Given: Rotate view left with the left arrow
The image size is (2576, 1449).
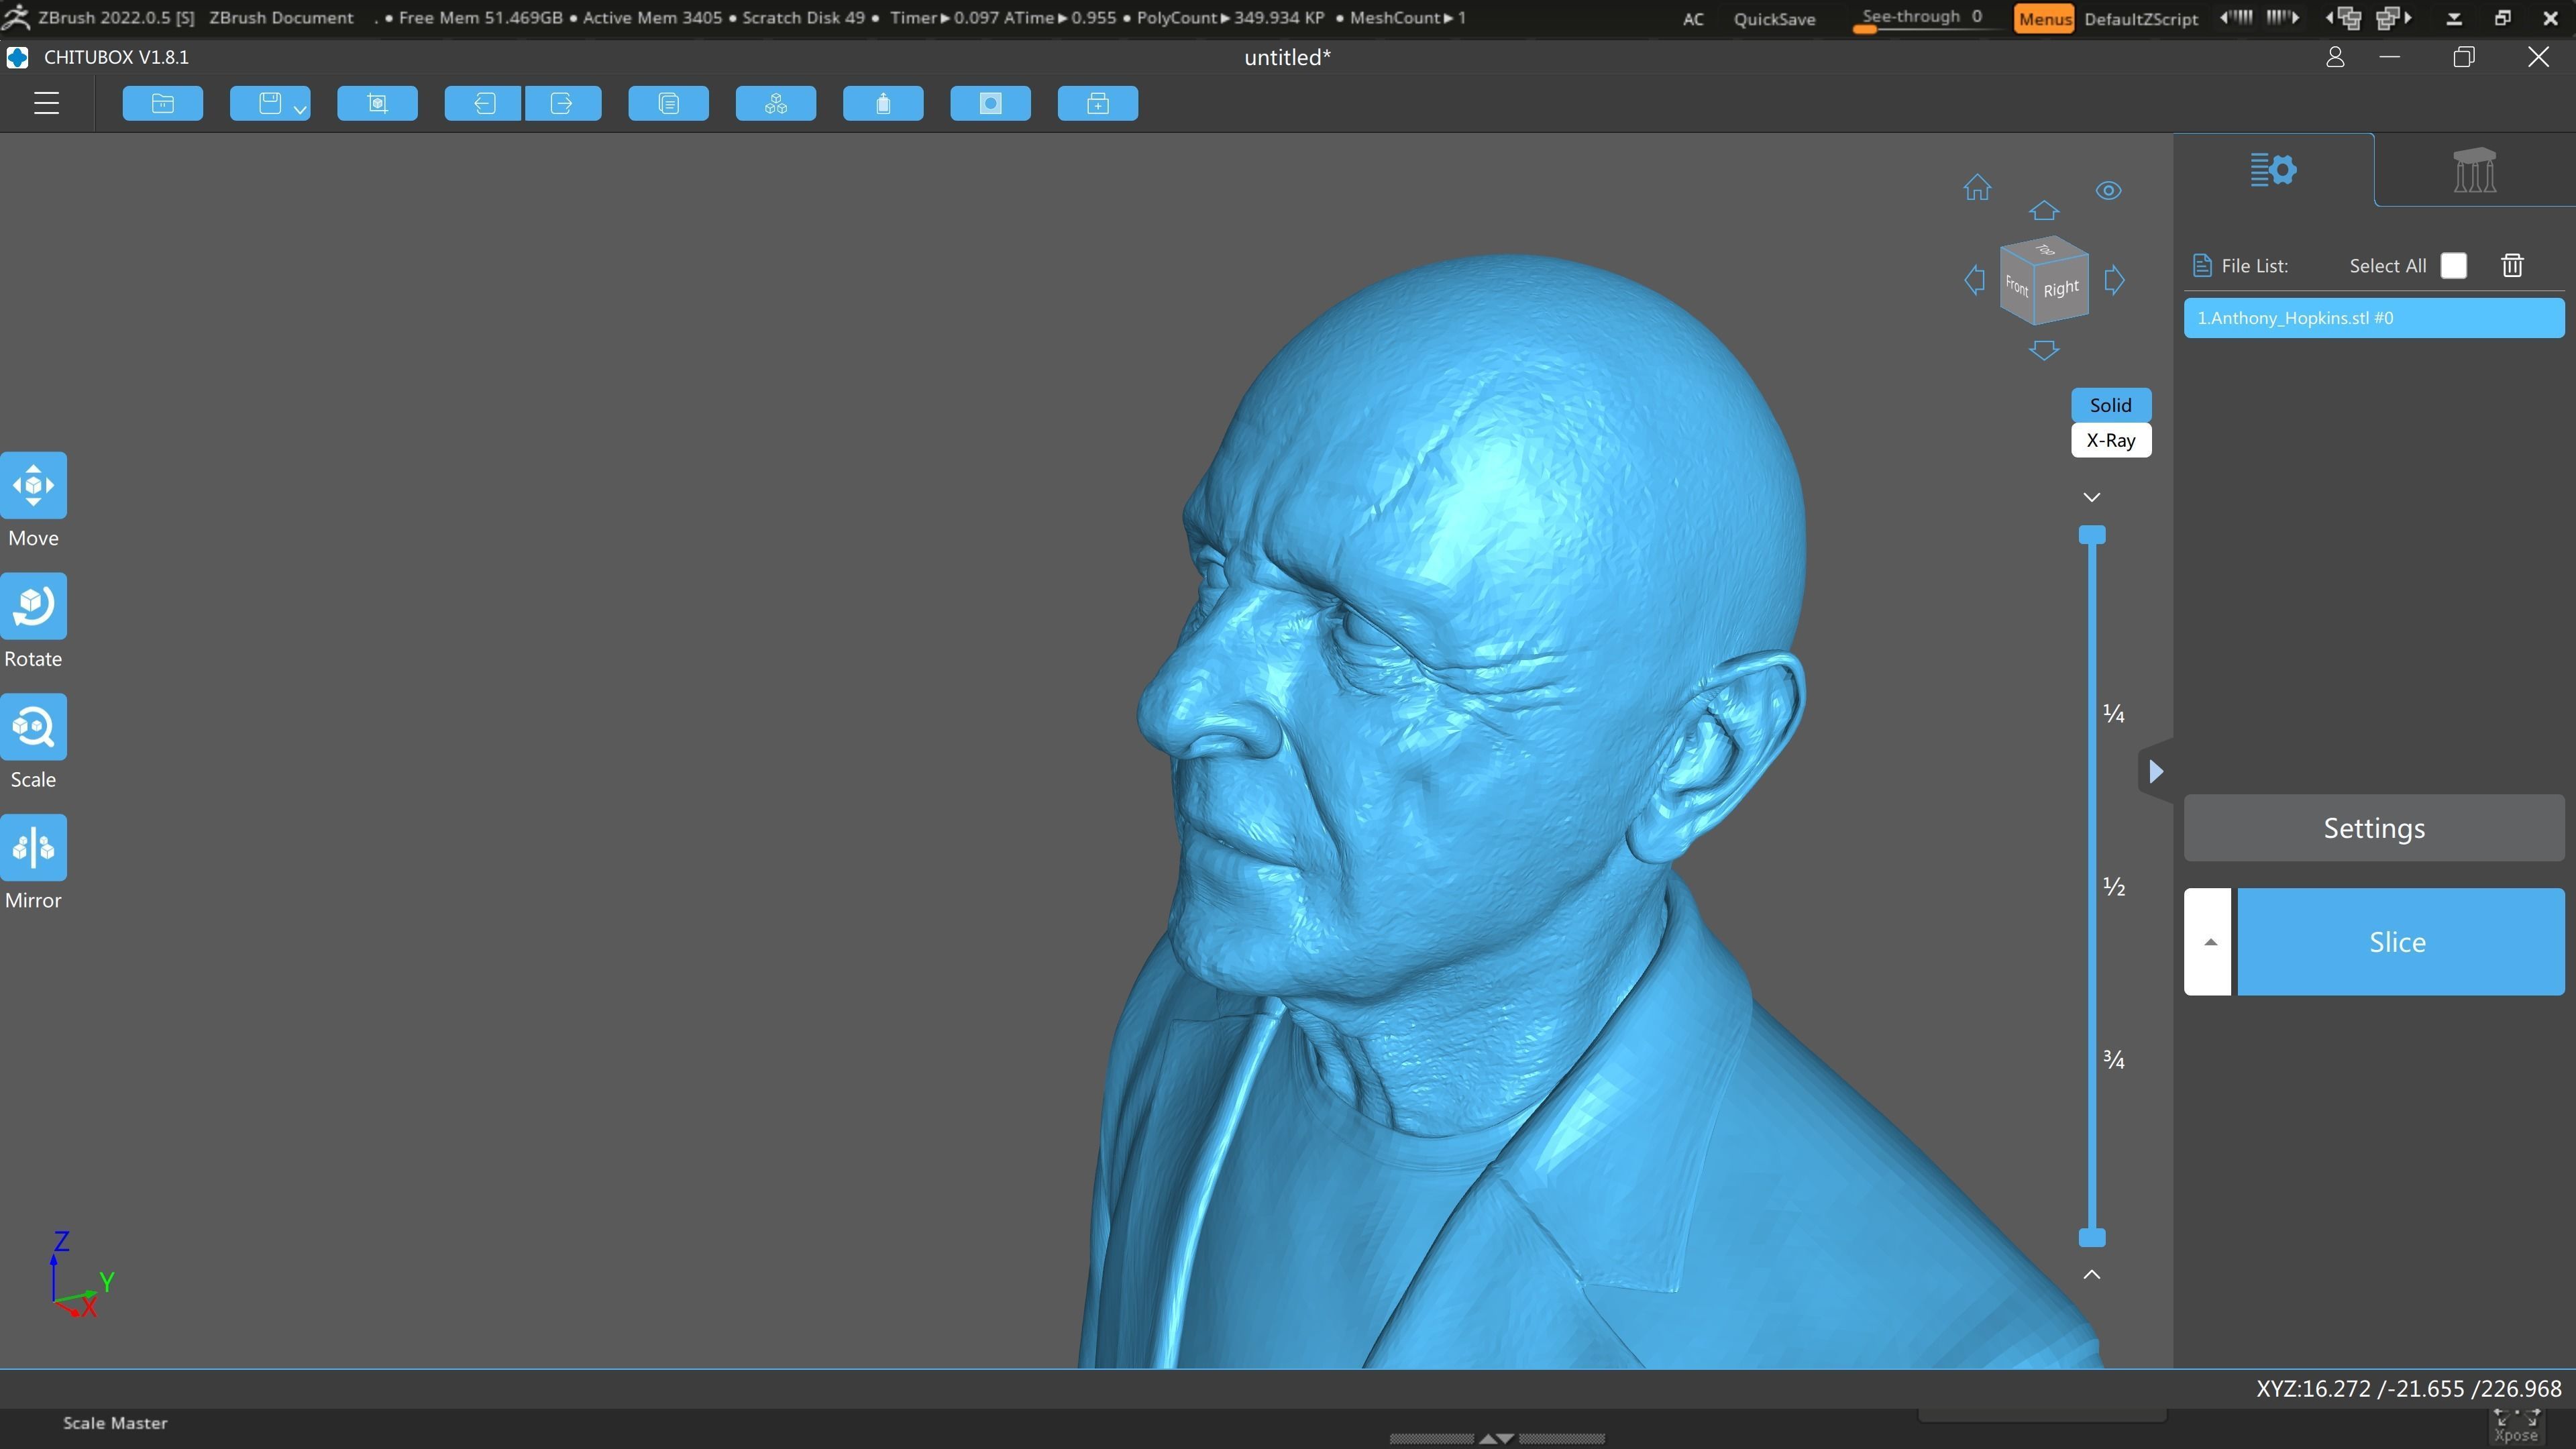Looking at the screenshot, I should [1974, 280].
